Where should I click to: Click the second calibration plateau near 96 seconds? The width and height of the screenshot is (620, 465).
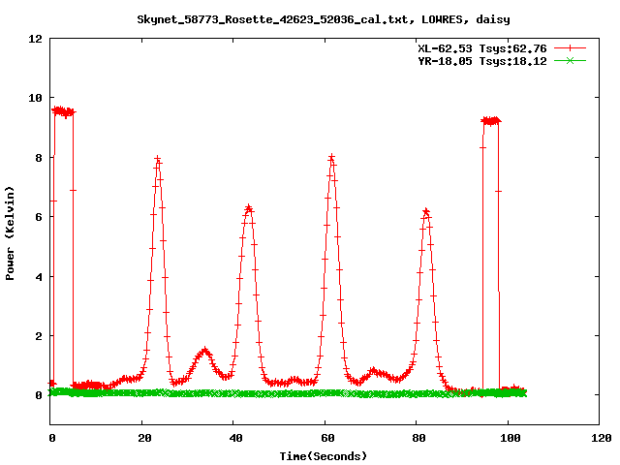click(x=491, y=120)
